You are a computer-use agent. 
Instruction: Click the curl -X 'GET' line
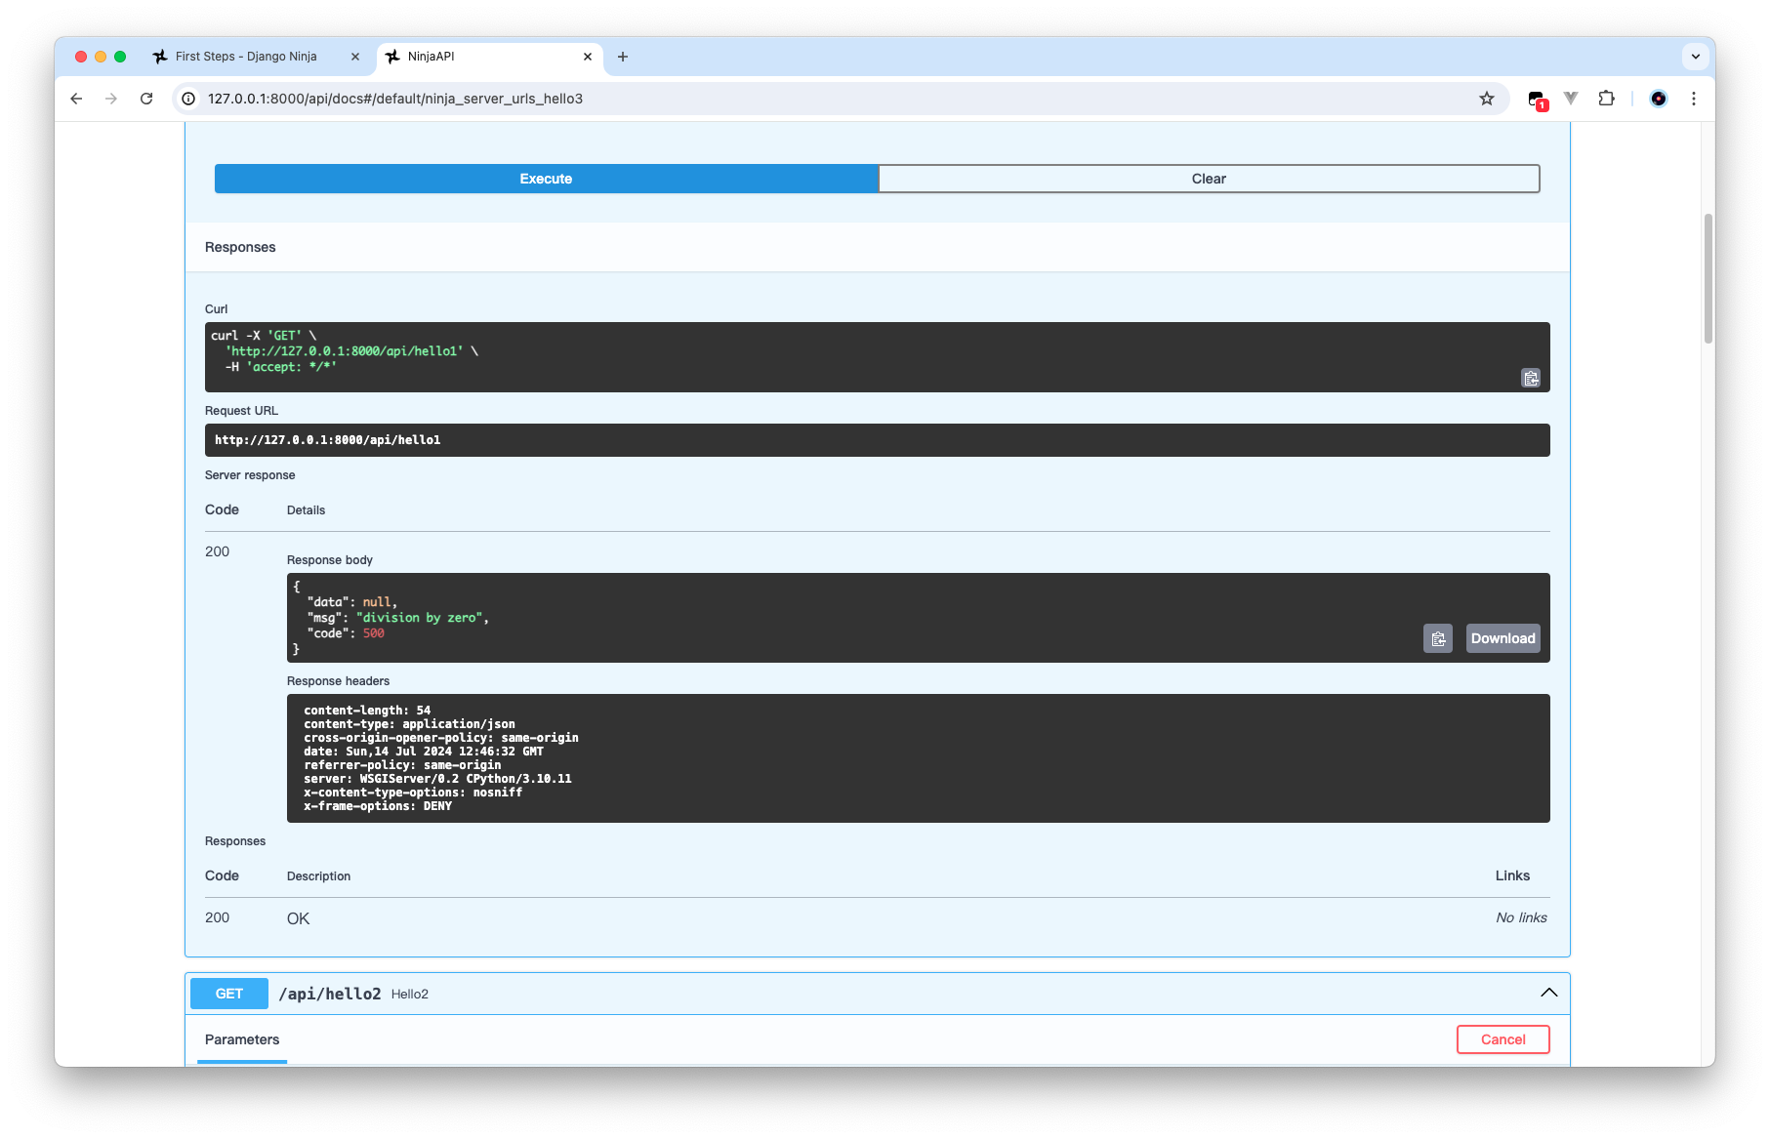click(x=264, y=336)
